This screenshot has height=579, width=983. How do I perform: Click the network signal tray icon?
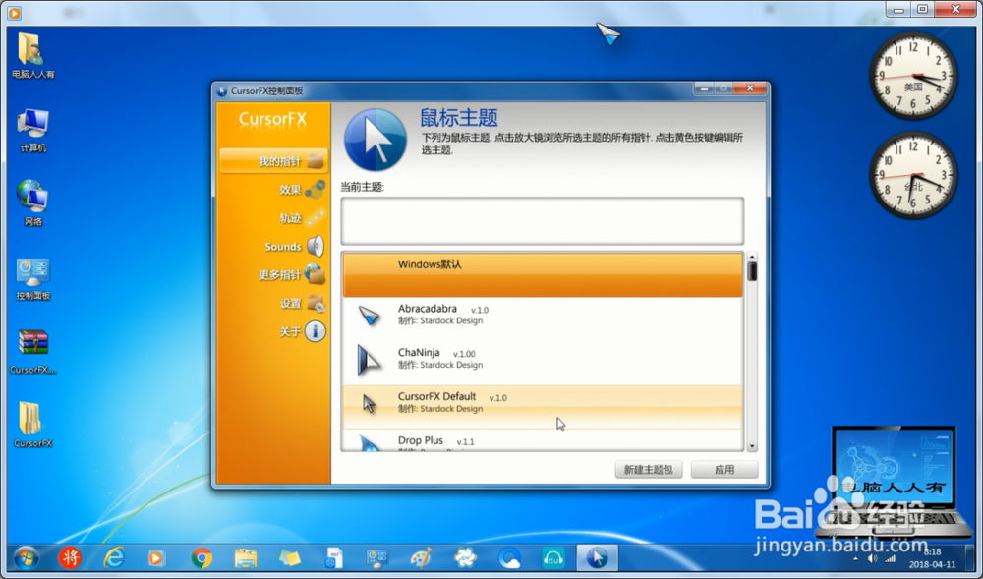[890, 558]
